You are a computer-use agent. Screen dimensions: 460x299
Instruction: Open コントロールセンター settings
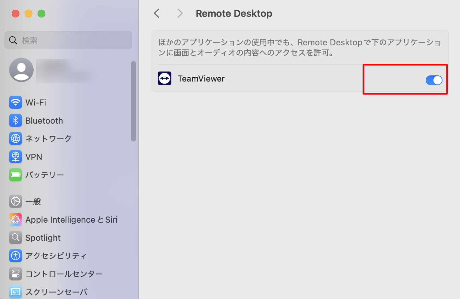64,274
